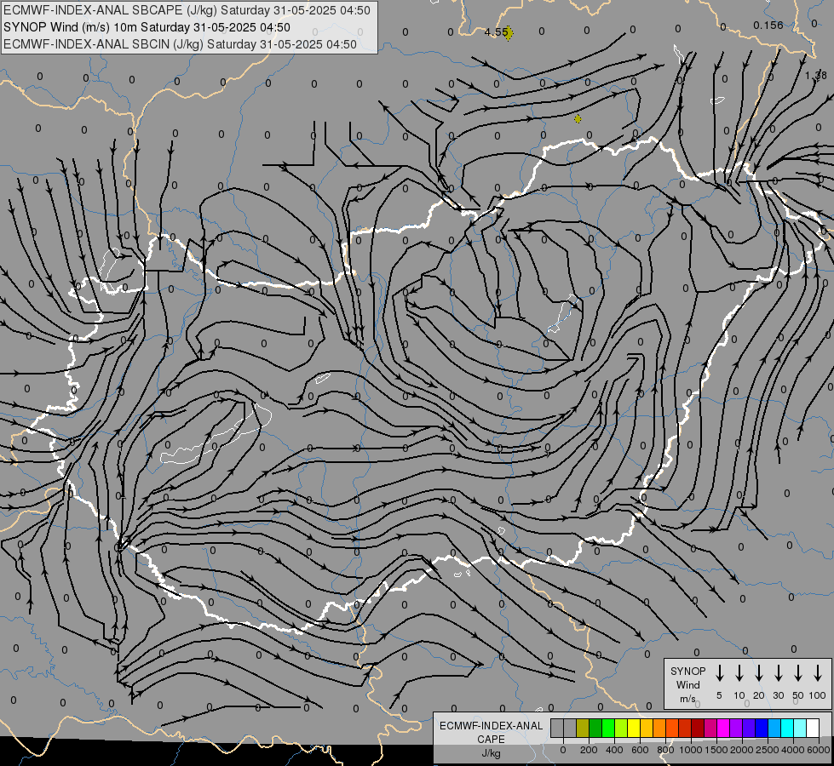834x766 pixels.
Task: Click the wind legend number 50
Action: (798, 695)
